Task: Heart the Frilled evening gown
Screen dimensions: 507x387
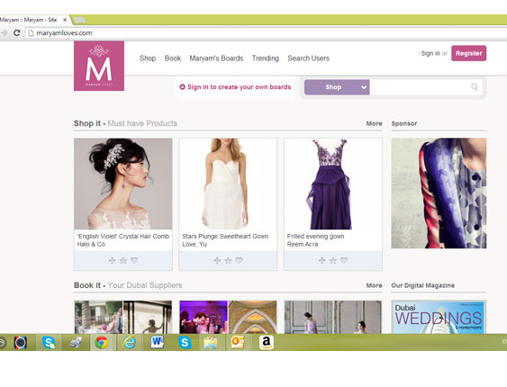Action: pos(344,260)
